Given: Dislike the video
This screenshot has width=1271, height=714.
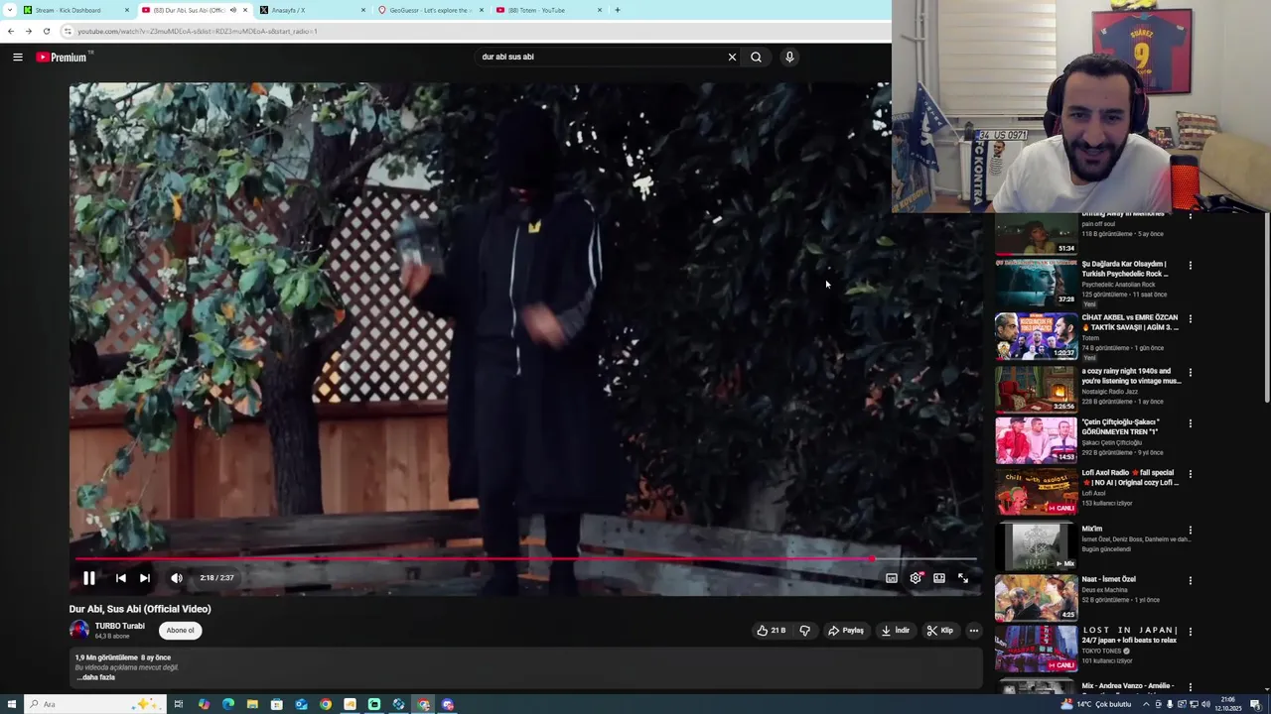Looking at the screenshot, I should point(804,631).
